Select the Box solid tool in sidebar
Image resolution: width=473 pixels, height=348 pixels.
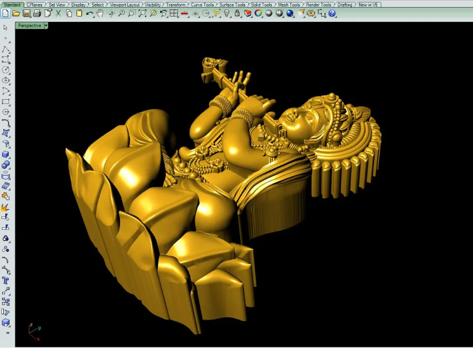pos(6,155)
